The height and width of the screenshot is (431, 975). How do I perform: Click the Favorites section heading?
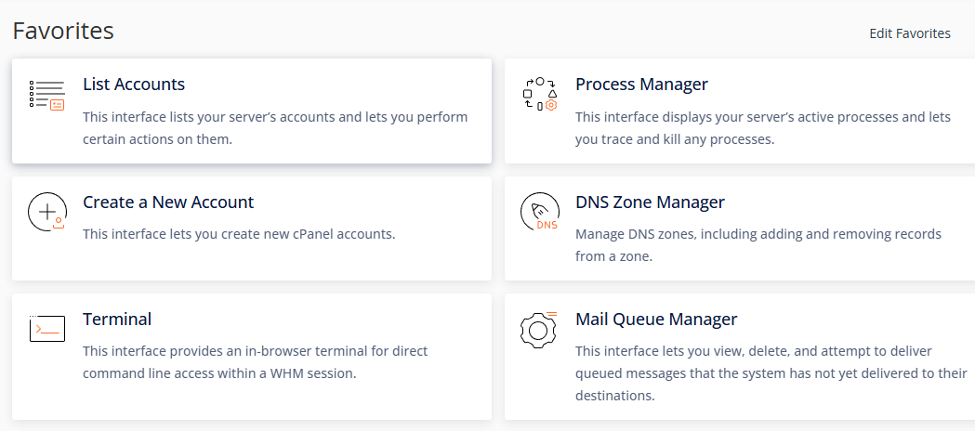[63, 31]
